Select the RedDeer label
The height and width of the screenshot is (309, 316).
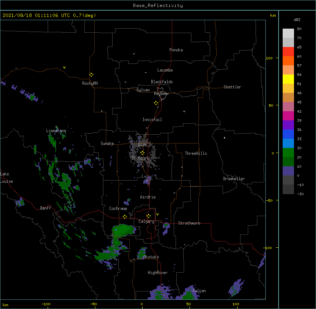(x=161, y=94)
